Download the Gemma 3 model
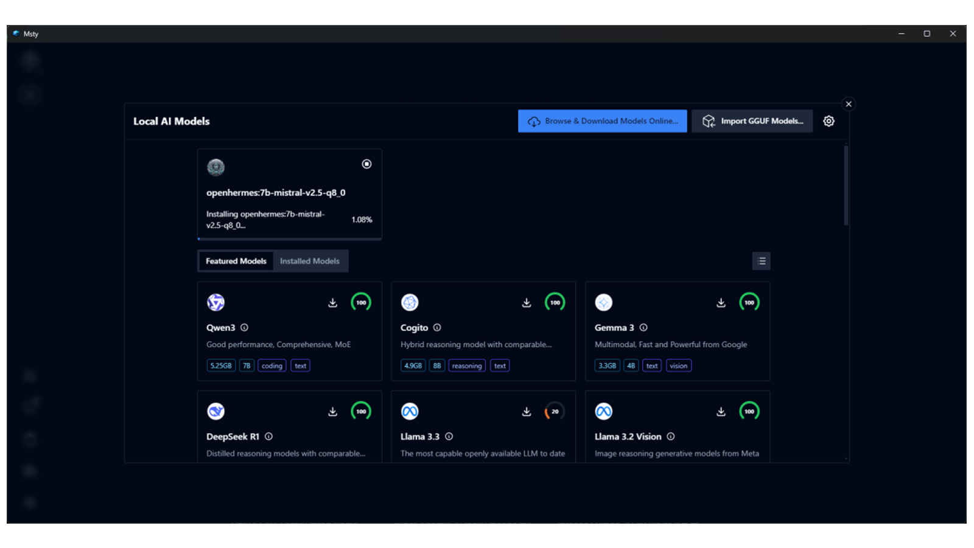The image size is (974, 548). point(721,303)
